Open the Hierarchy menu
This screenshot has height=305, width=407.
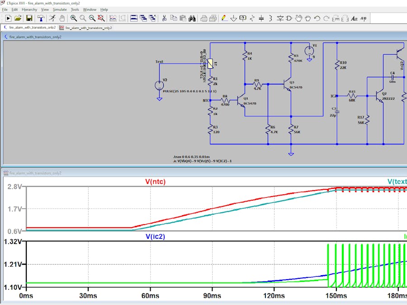(29, 9)
